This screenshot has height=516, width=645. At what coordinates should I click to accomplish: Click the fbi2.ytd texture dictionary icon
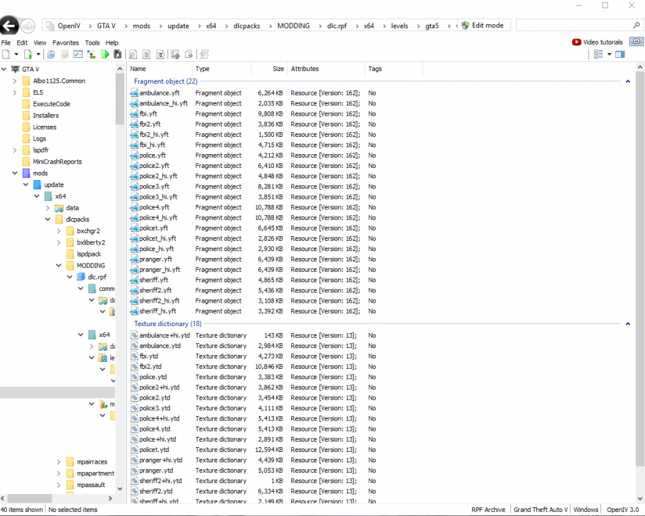[134, 367]
